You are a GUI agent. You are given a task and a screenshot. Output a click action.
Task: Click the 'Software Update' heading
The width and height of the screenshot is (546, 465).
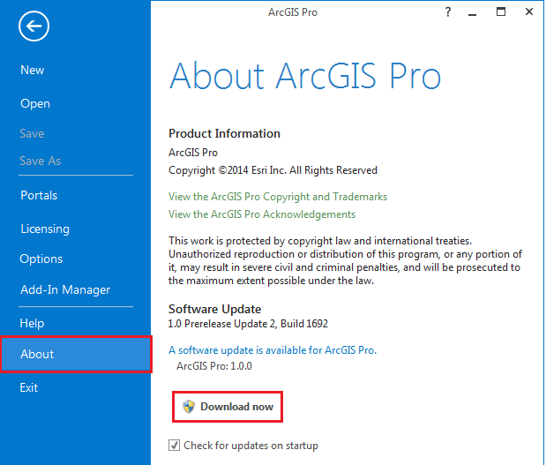[x=215, y=309]
